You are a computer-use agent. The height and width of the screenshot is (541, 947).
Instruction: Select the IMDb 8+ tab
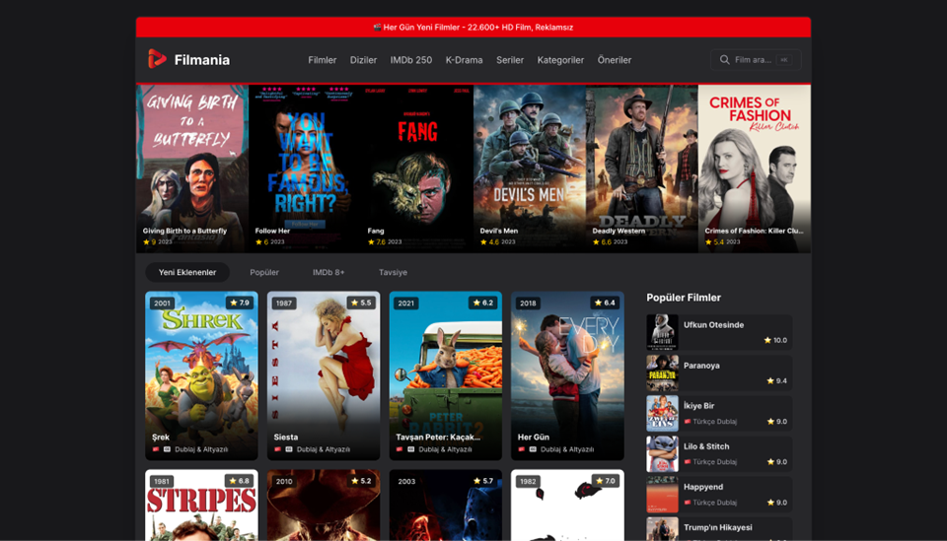tap(328, 272)
